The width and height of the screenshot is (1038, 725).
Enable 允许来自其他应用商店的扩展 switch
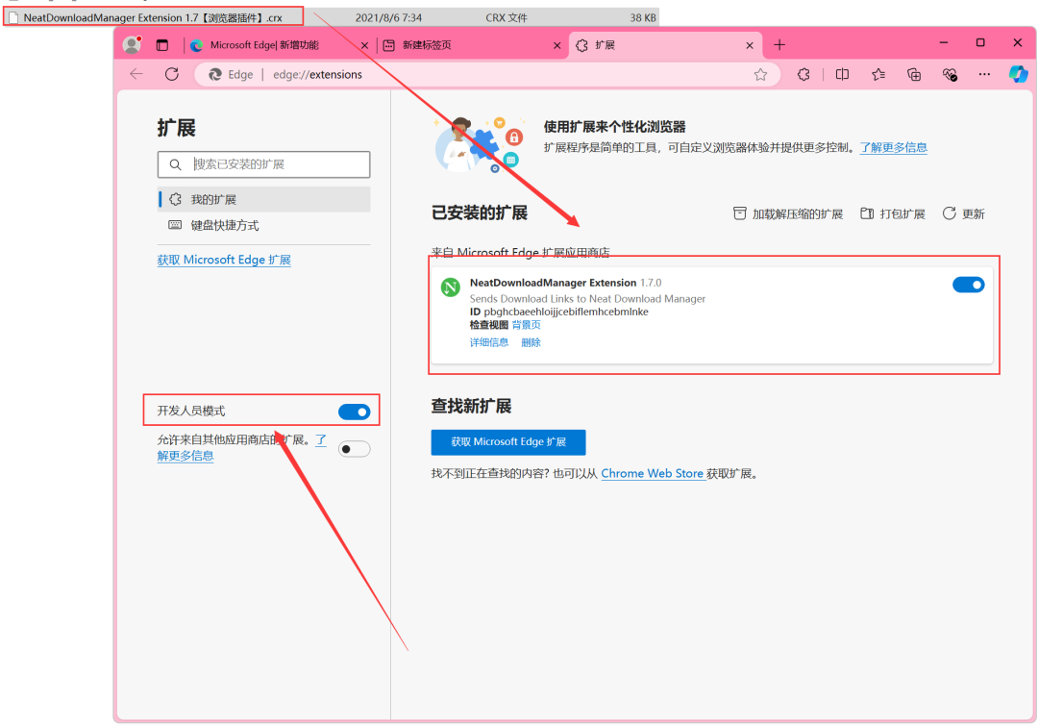354,449
